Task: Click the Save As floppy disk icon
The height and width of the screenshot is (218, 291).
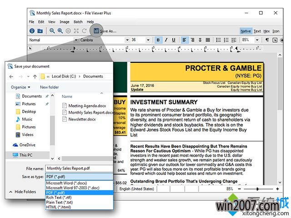Action: 96,31
